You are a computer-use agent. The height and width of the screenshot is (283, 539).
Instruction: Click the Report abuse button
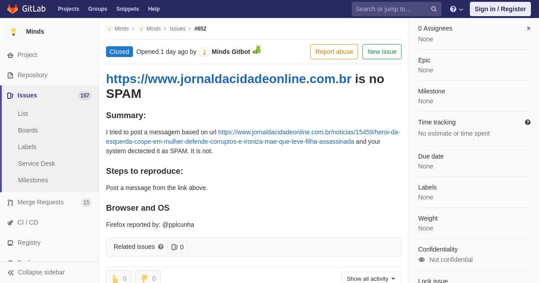pos(334,52)
